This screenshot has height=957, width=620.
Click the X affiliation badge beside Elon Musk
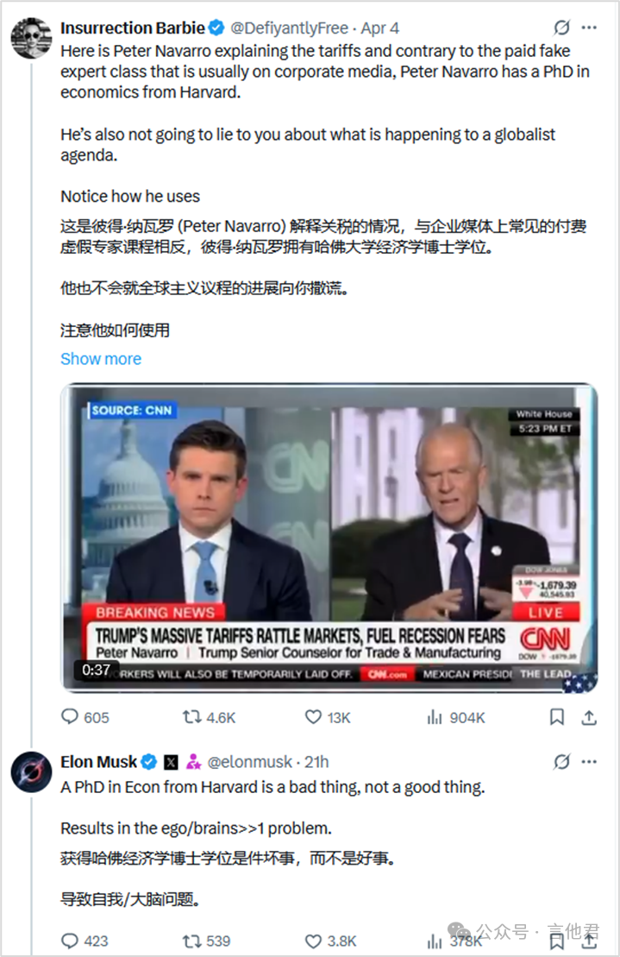(x=171, y=762)
